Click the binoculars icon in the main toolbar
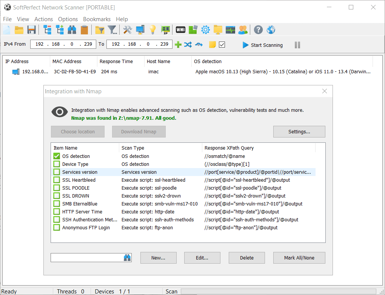 tap(72, 30)
